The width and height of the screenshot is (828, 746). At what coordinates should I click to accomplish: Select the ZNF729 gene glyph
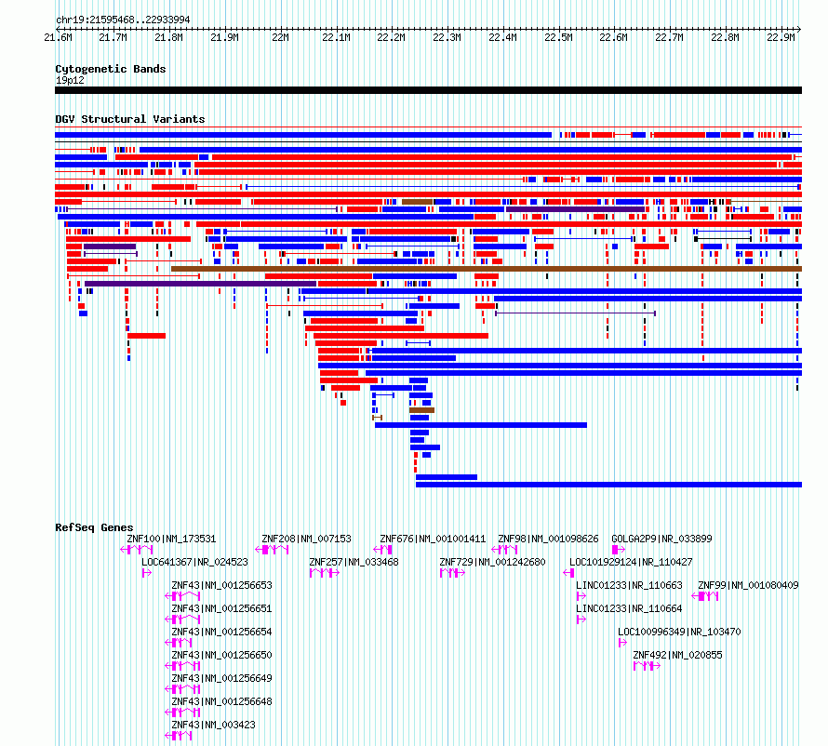click(452, 573)
